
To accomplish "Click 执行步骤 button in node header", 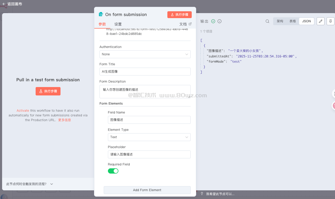I will pos(179,15).
